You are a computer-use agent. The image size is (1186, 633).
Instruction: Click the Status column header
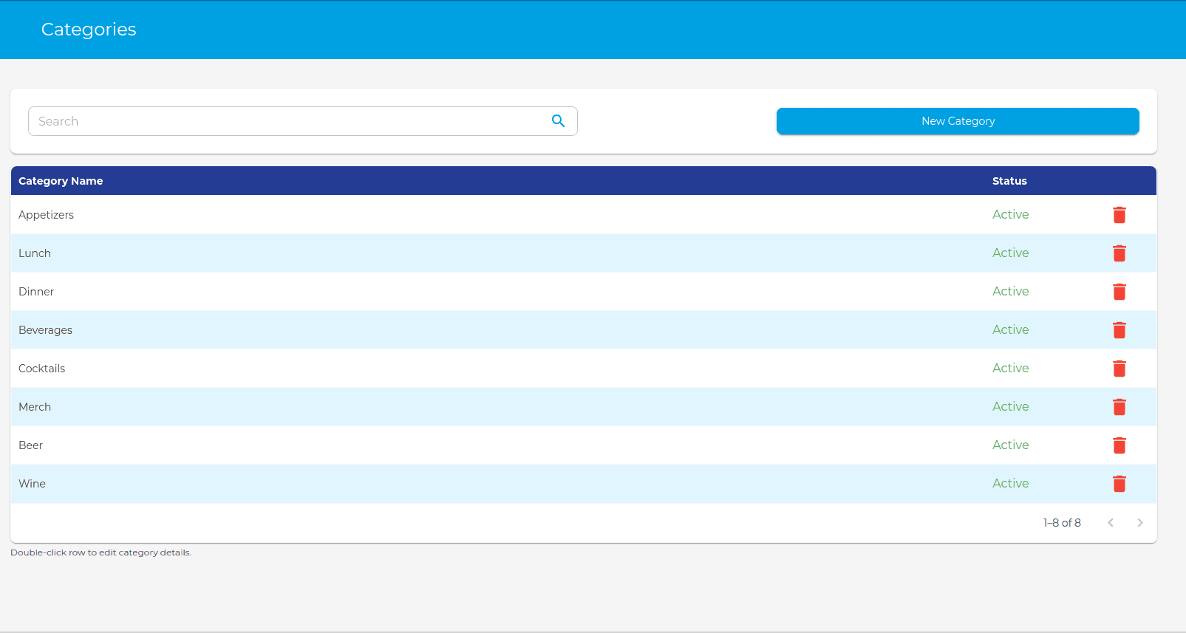1009,181
